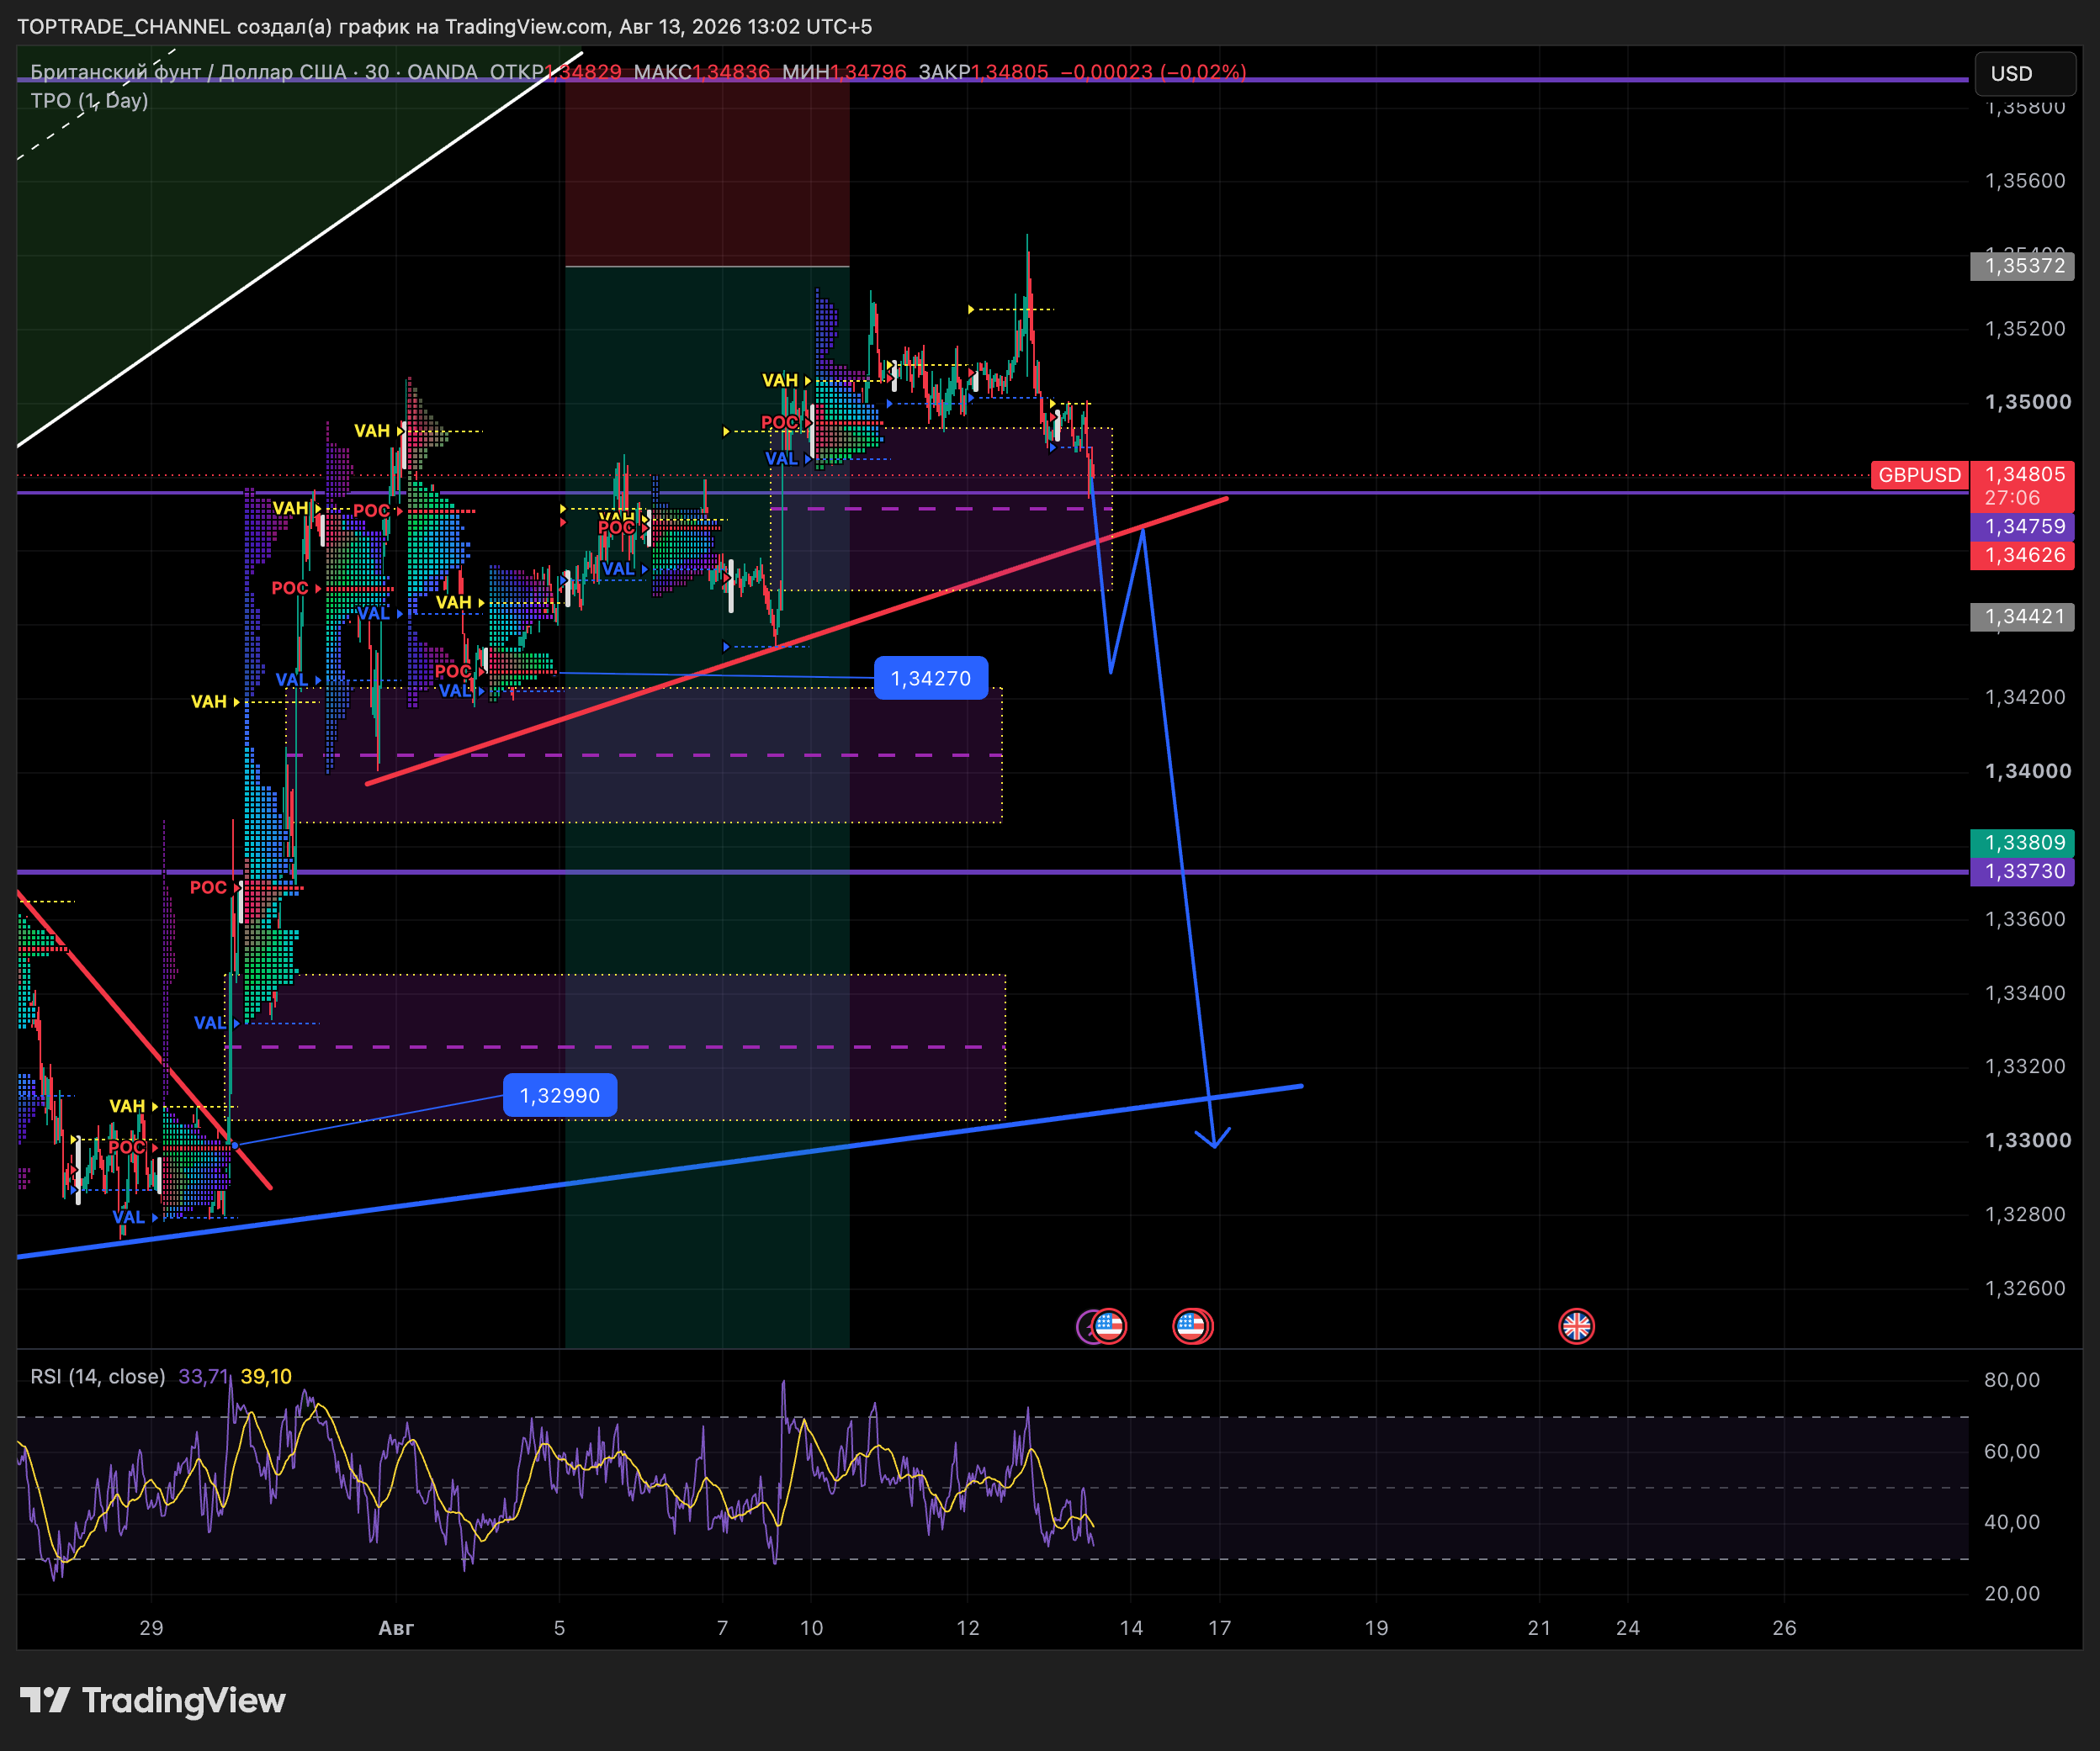Screen dimensions: 2100x1751
Task: Click the 60,00 level on the RSI scale
Action: pyautogui.click(x=2012, y=1451)
